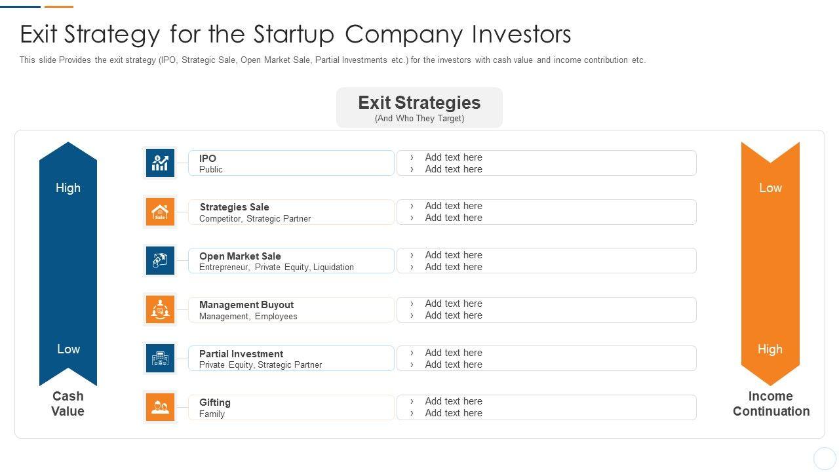Click the circle icon in bottom-right corner

coord(825,458)
